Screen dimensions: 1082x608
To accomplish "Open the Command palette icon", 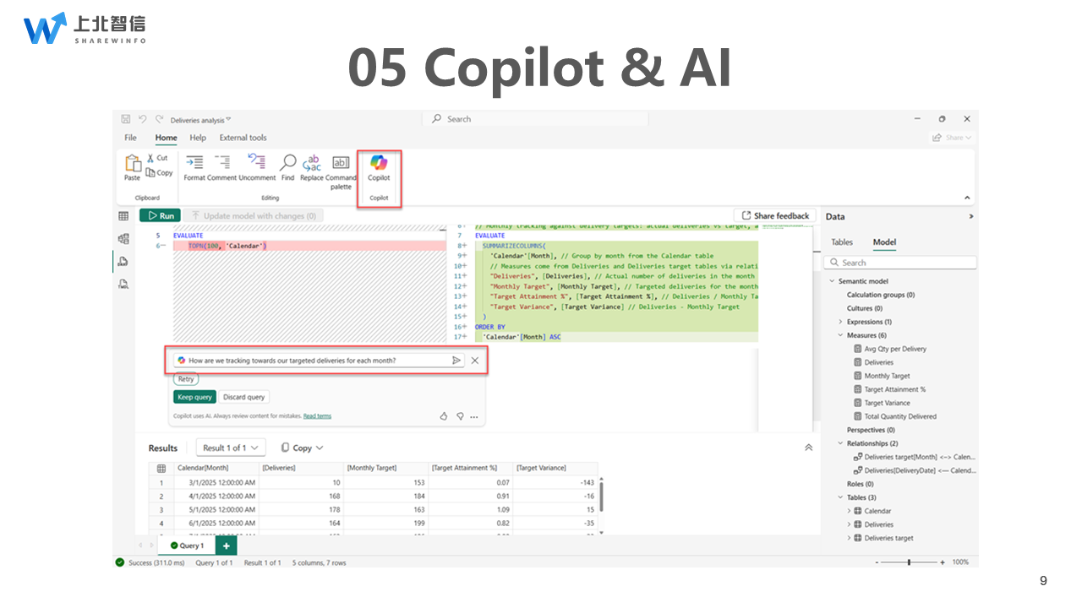I will (341, 162).
